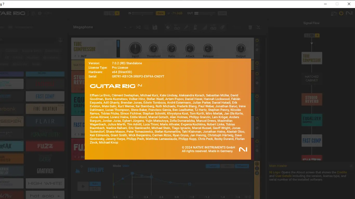Click the metronome icon in the toolbar
Image resolution: width=355 pixels, height=199 pixels.
click(x=195, y=27)
